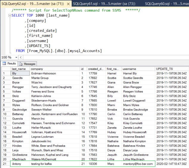Click the 'Wiza Inc' cell
The width and height of the screenshot is (189, 168).
55,82
